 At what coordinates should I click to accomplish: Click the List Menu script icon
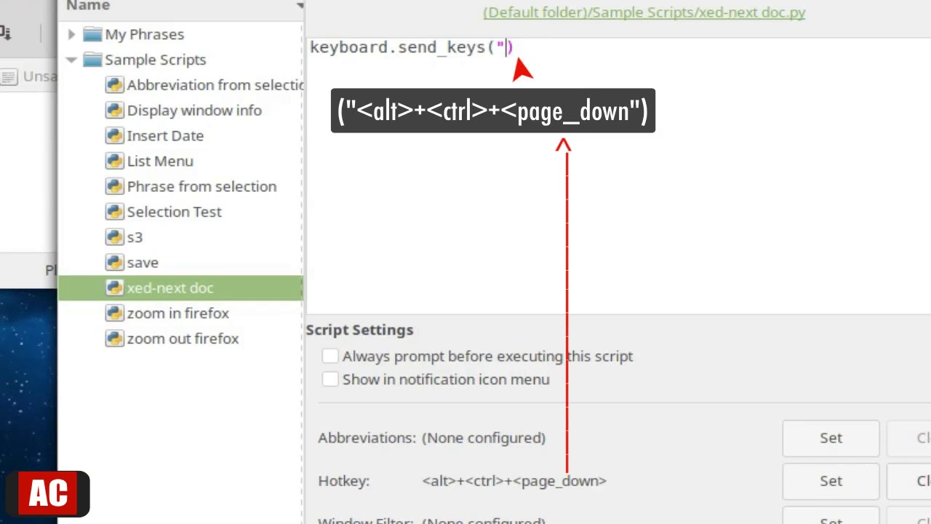tap(114, 161)
